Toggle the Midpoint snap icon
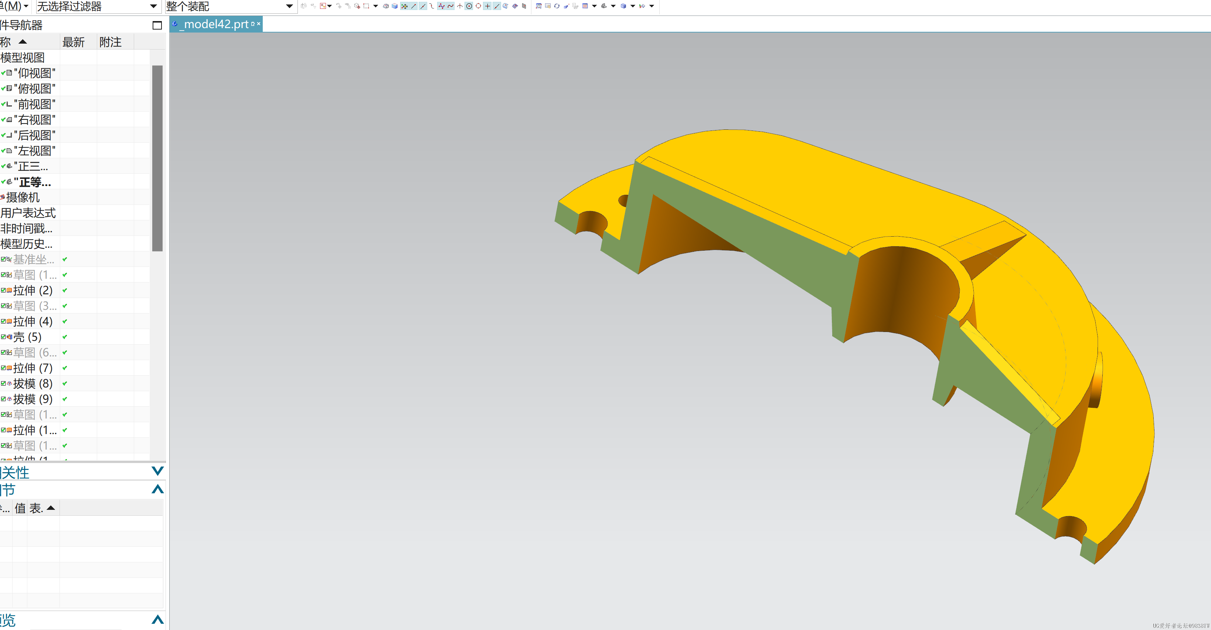 [x=423, y=6]
